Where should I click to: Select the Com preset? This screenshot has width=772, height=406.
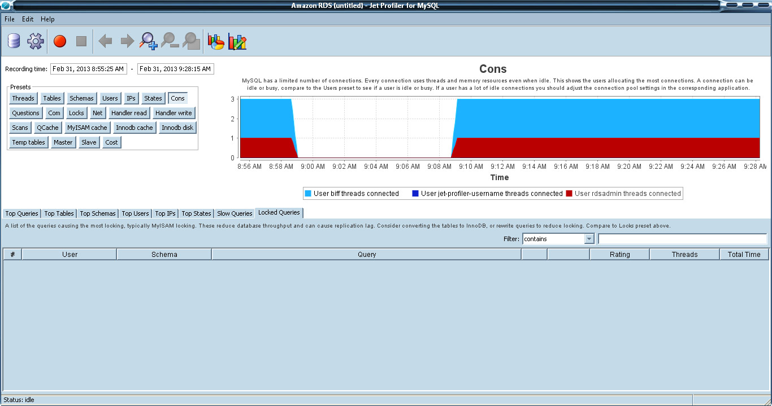(54, 113)
